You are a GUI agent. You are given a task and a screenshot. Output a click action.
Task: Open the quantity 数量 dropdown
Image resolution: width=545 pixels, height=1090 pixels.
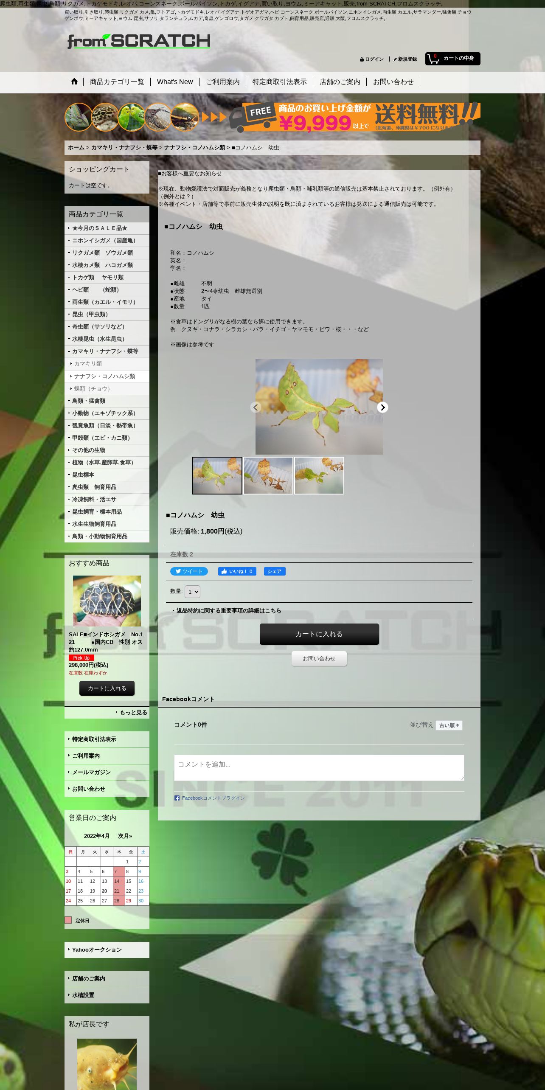tap(192, 592)
